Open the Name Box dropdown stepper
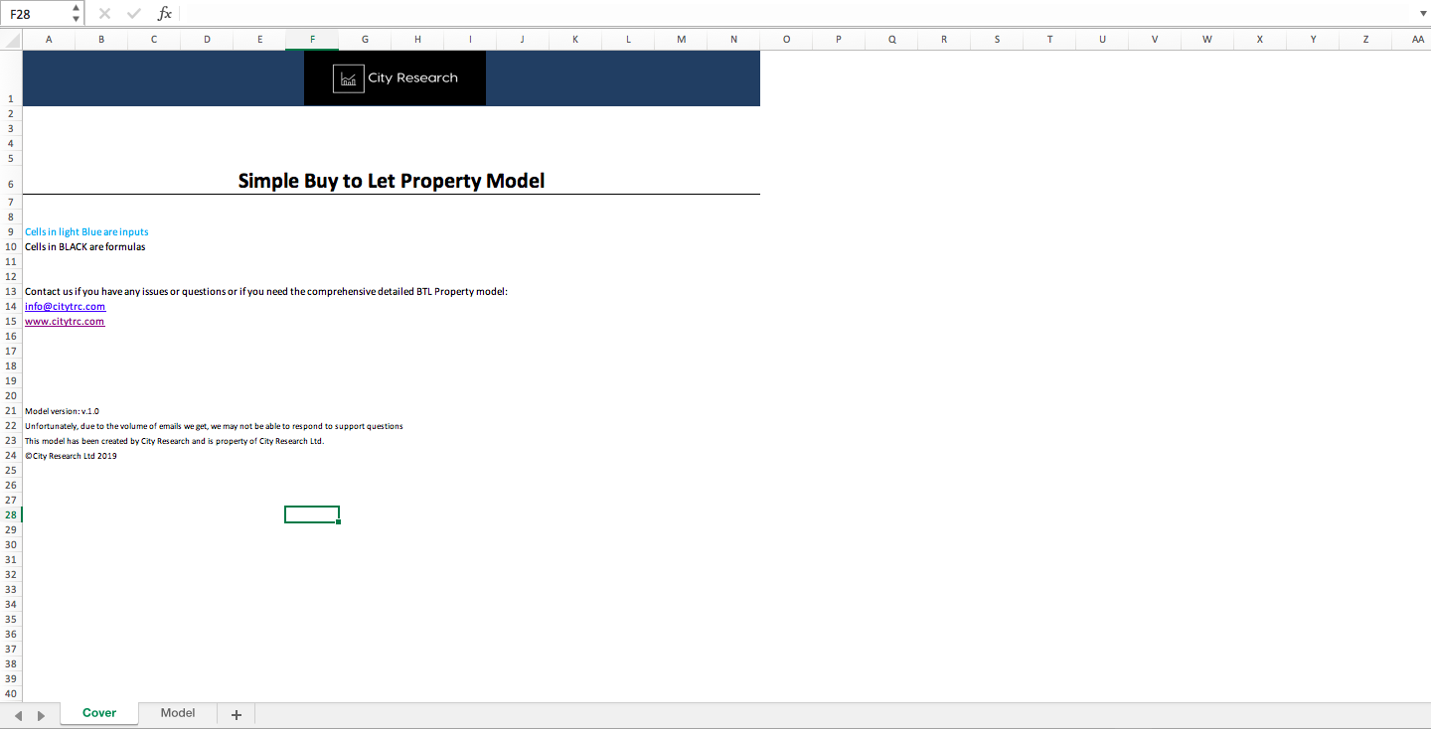Screen dimensions: 1431x729 click(78, 14)
